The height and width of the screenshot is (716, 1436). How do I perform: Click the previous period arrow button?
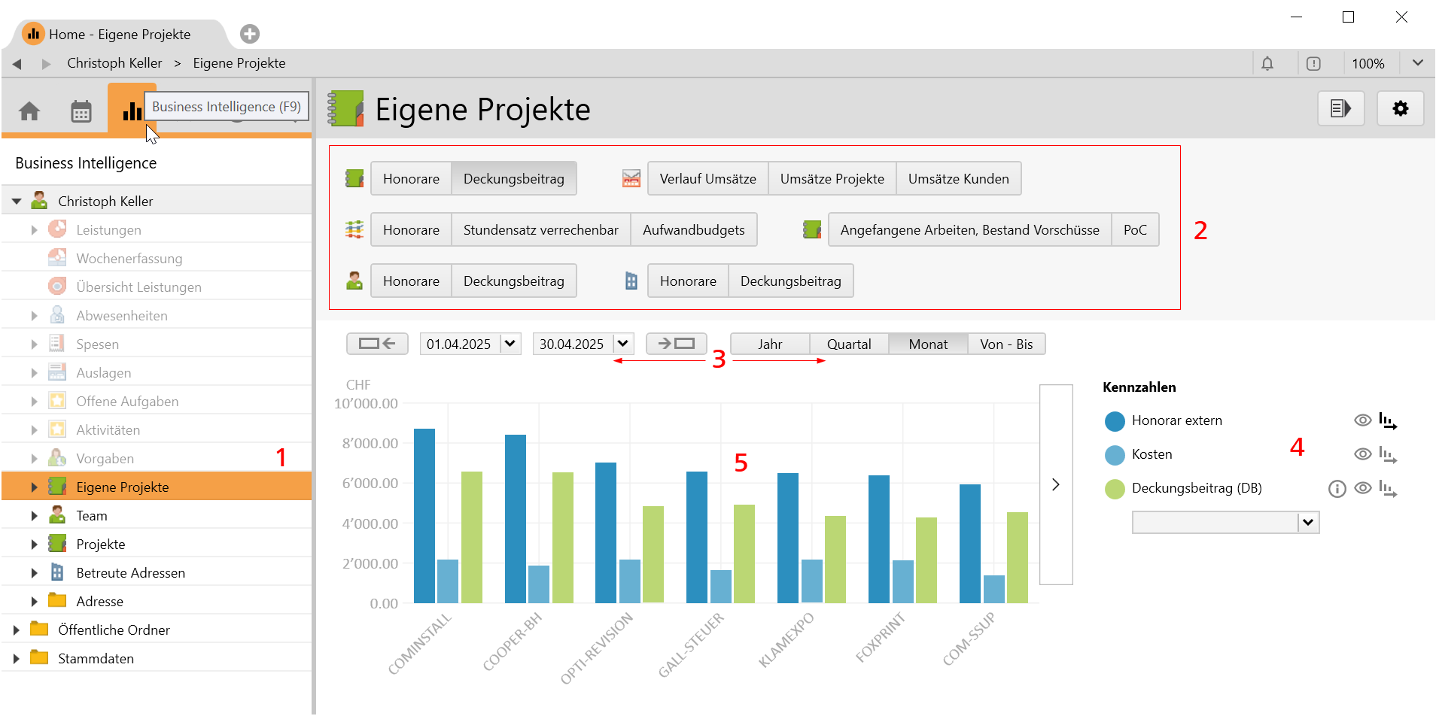click(x=377, y=344)
